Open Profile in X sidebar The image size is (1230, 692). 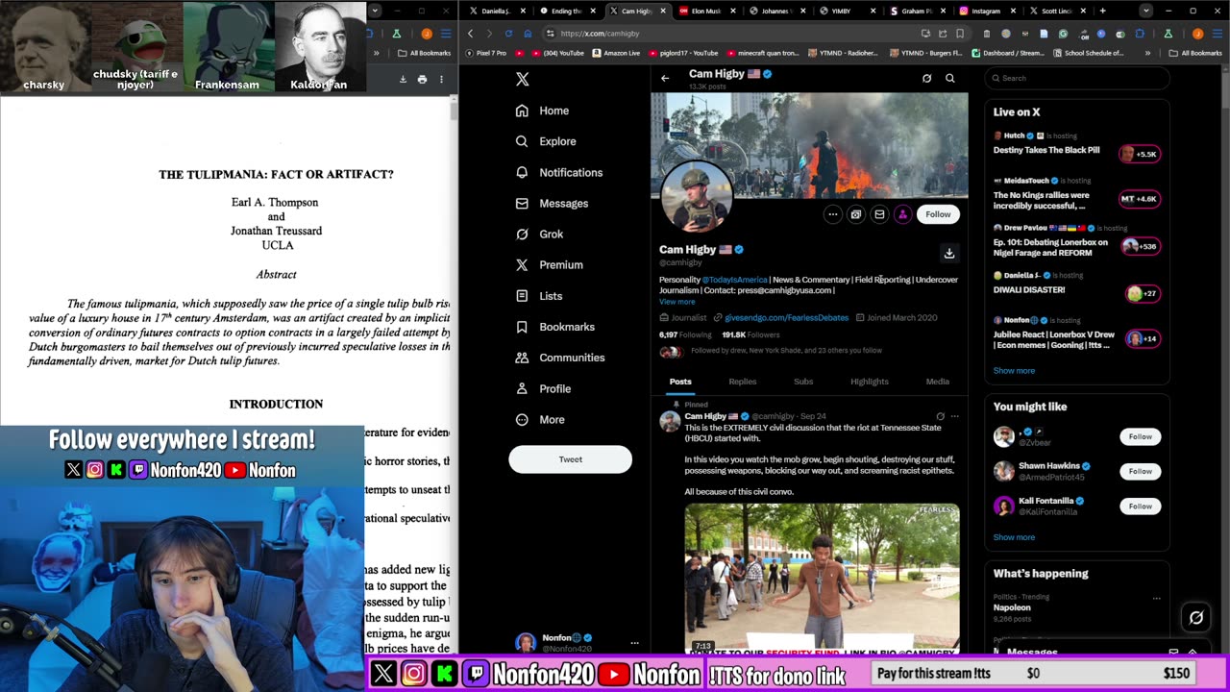point(543,388)
